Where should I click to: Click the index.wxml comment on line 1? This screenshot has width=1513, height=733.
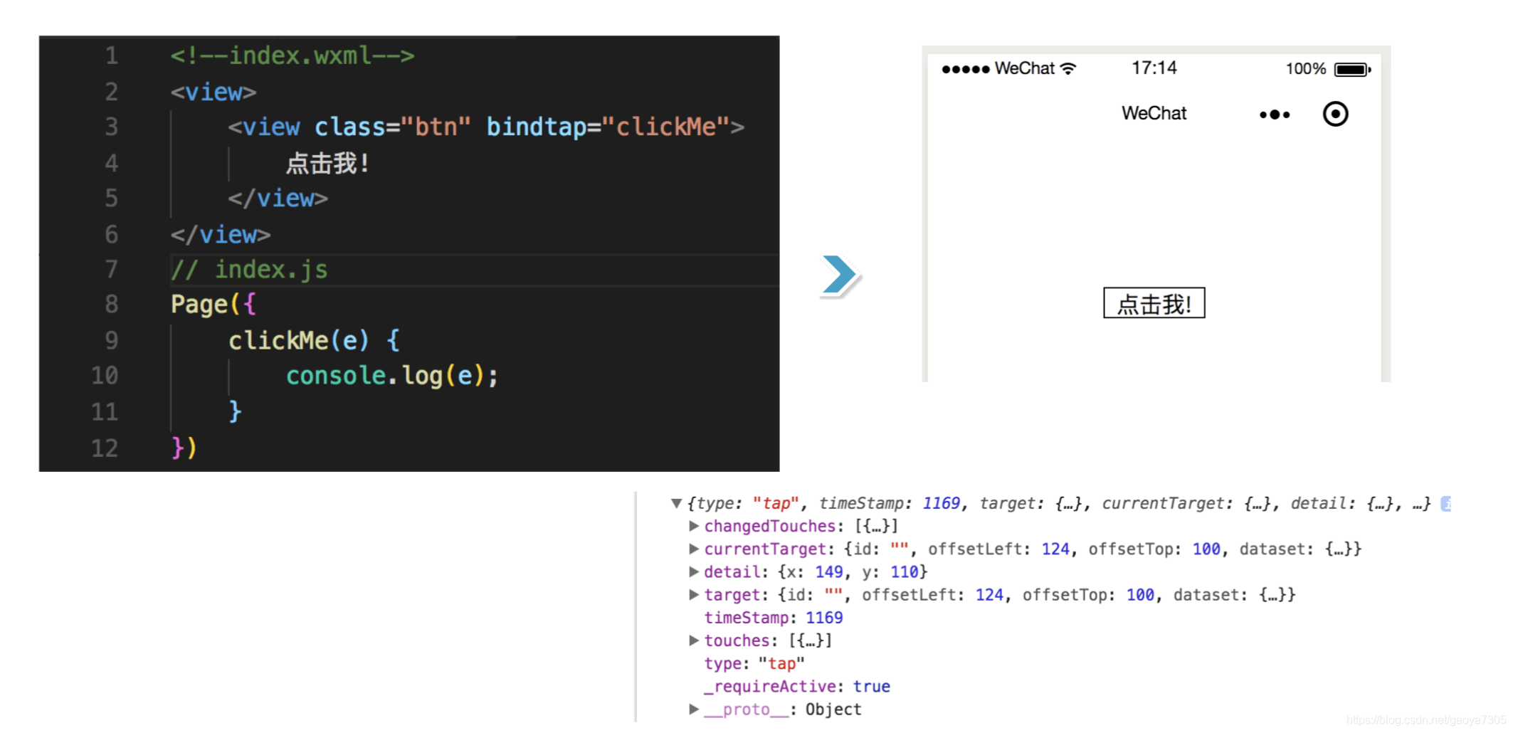pyautogui.click(x=292, y=56)
